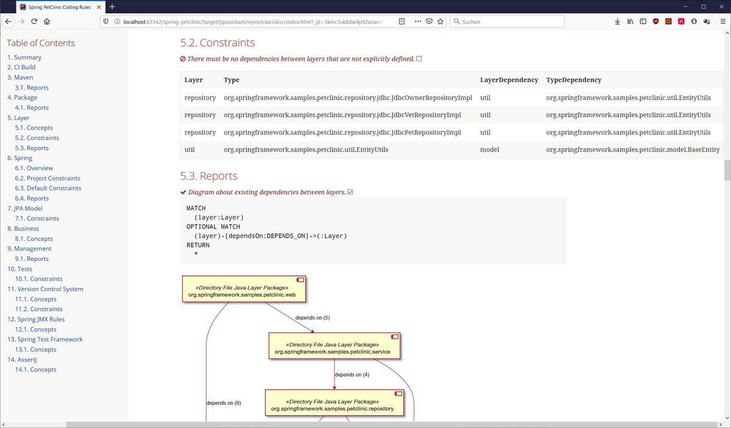
Task: Go back with the browser back arrow
Action: coord(9,21)
